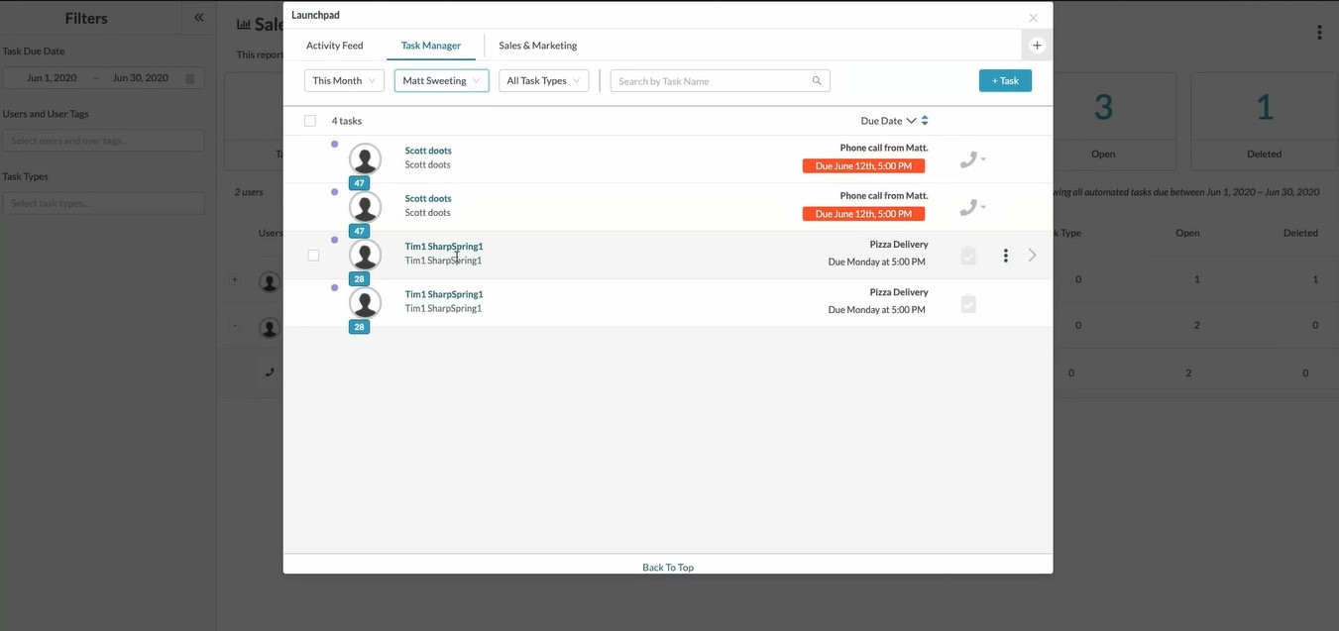Open the first Scott doots contact link
This screenshot has width=1339, height=631.
(428, 151)
